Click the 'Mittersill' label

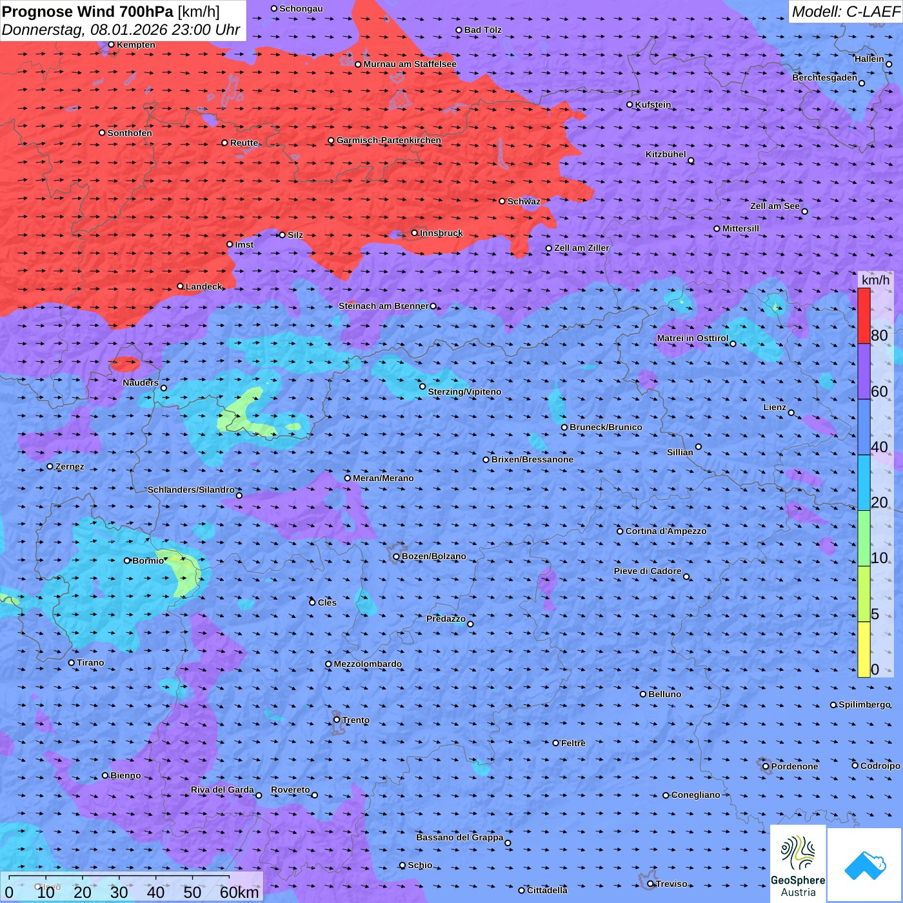click(x=740, y=228)
